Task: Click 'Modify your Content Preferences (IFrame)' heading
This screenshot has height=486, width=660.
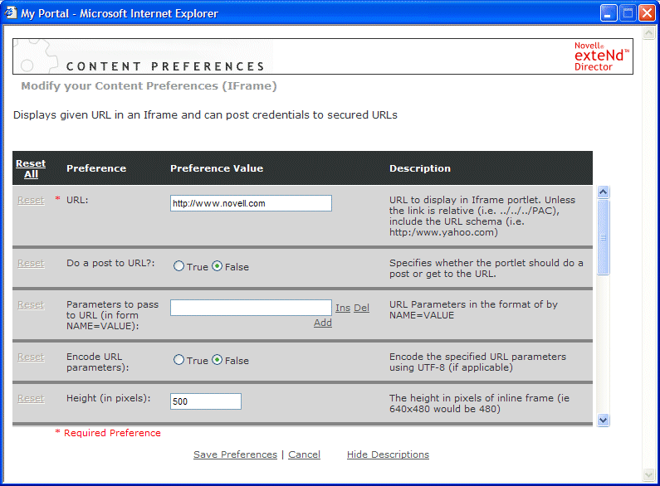Action: click(149, 86)
